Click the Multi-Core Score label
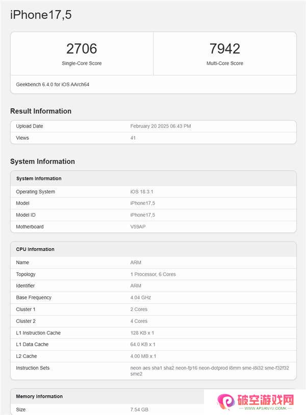 pos(225,63)
